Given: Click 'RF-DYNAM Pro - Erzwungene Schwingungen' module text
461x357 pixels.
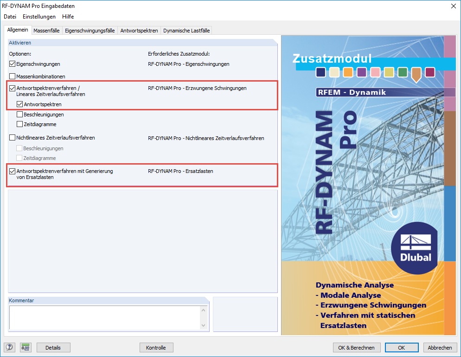Looking at the screenshot, I should [x=197, y=88].
